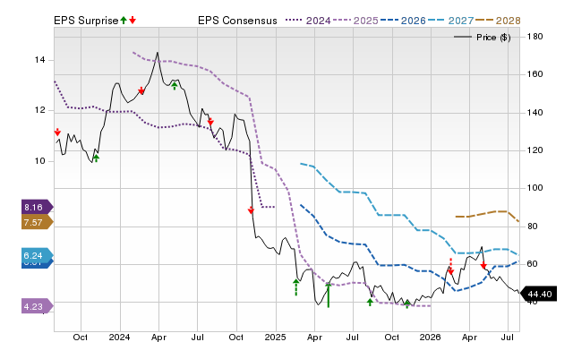Image resolution: width=573 pixels, height=342 pixels.
Task: Click the green surprise arrow just after Jul 2025
Action: point(370,302)
